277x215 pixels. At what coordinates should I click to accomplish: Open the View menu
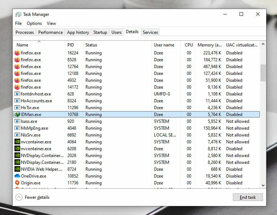tap(51, 23)
